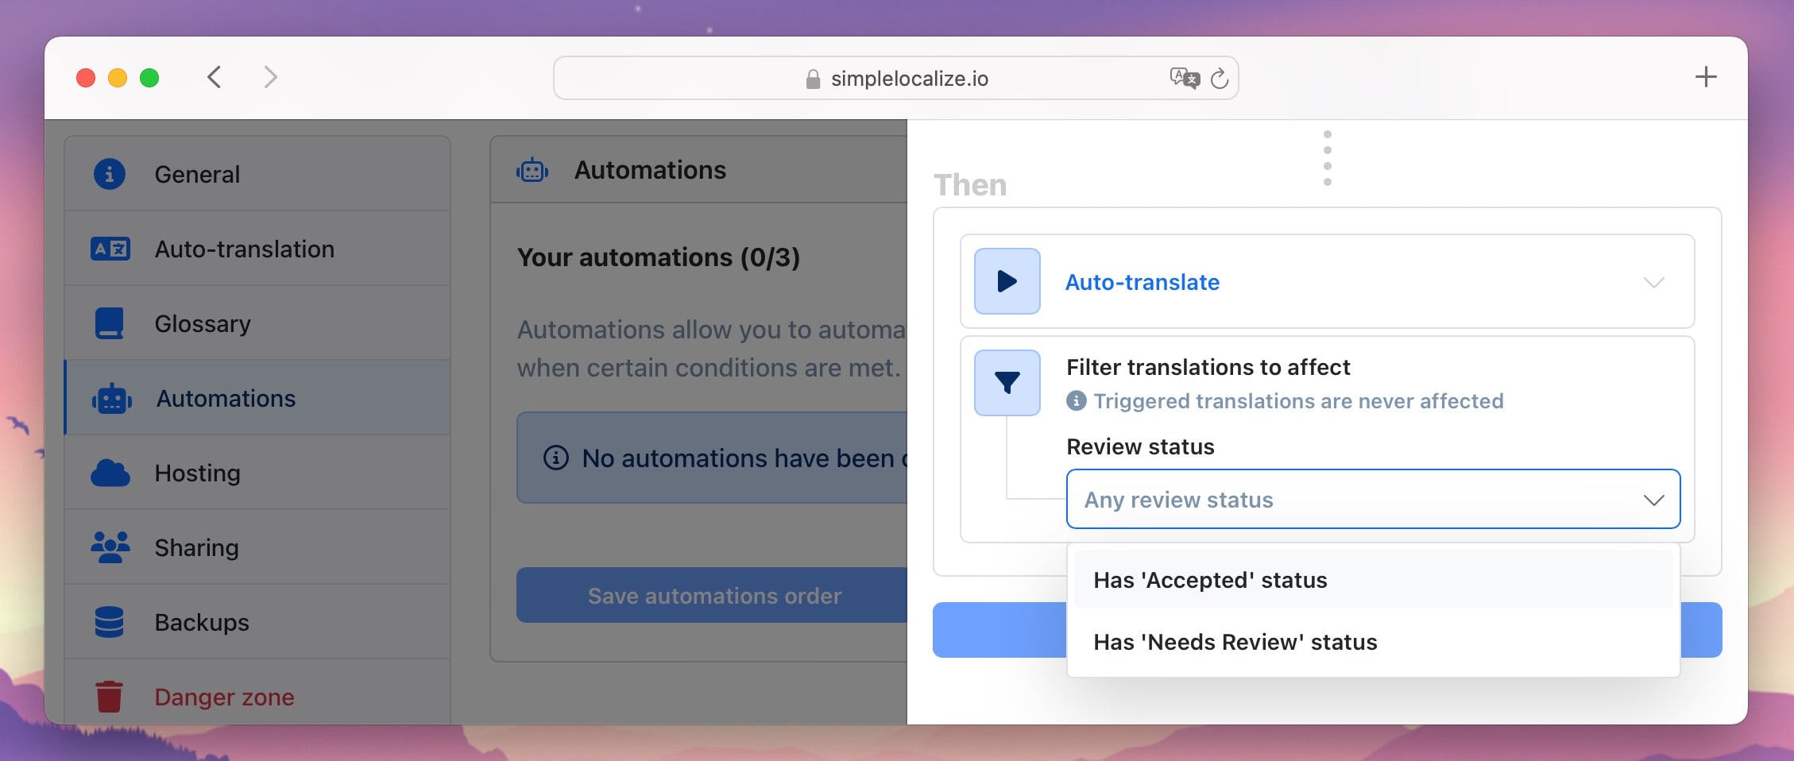The image size is (1794, 761).
Task: Expand the Auto-translate action dropdown chevron
Action: [x=1653, y=282]
